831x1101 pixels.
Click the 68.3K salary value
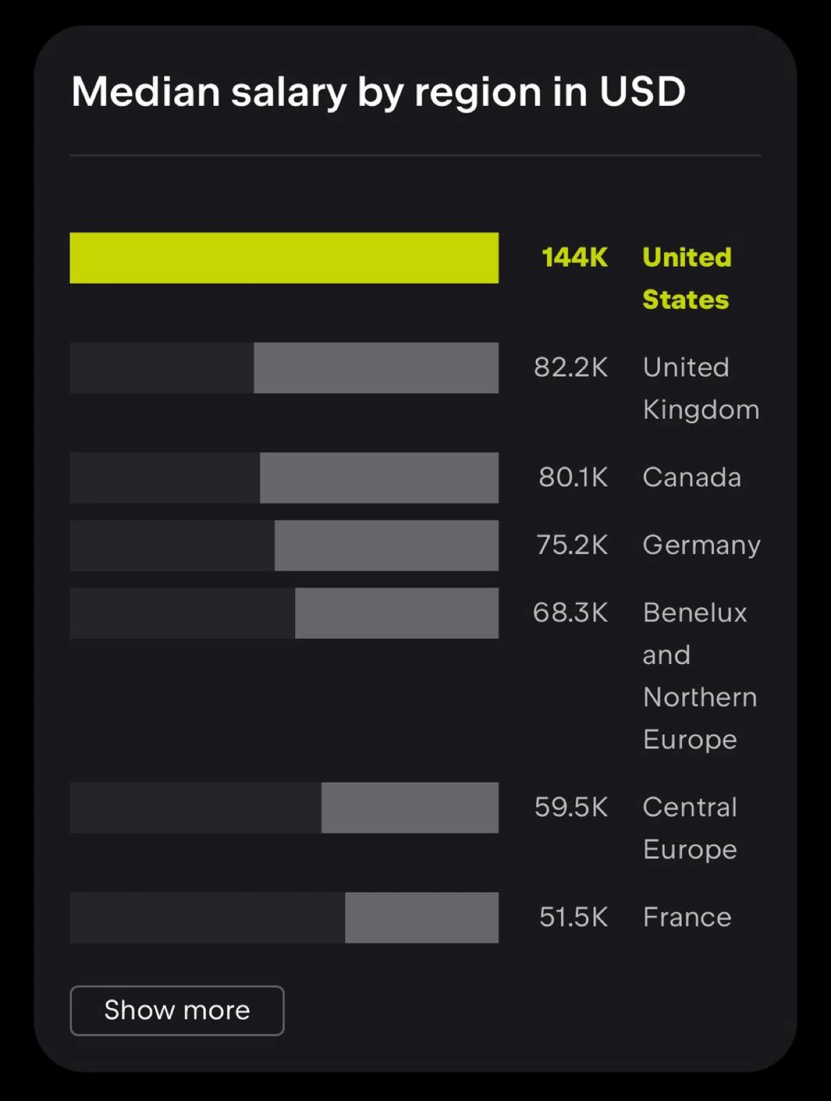(x=571, y=614)
